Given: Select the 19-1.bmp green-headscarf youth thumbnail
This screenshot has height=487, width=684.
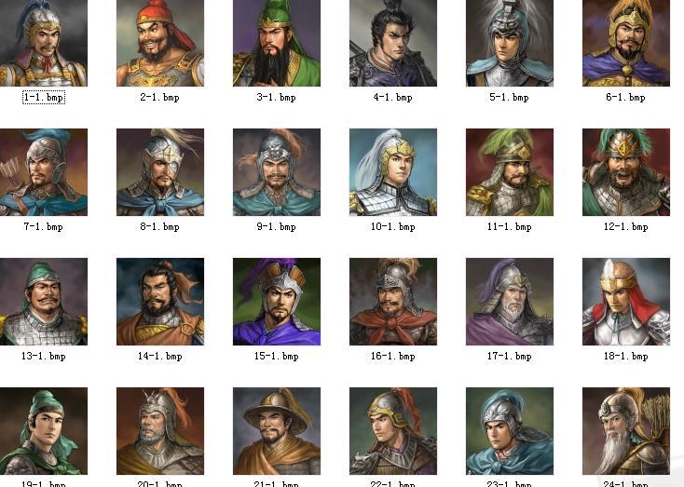Looking at the screenshot, I should [43, 431].
